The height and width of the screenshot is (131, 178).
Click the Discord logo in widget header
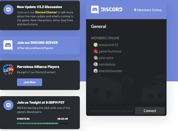pos(106,10)
